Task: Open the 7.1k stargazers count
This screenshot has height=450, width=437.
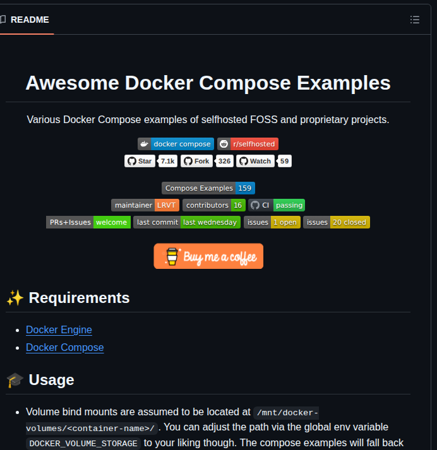Action: [x=168, y=161]
